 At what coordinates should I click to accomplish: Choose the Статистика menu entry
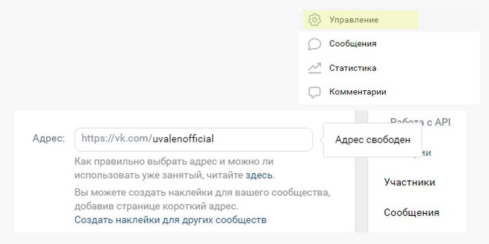click(353, 68)
